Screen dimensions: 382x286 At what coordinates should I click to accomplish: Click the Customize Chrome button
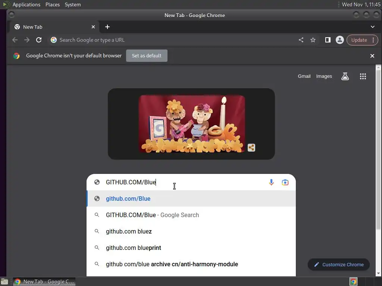(x=339, y=265)
